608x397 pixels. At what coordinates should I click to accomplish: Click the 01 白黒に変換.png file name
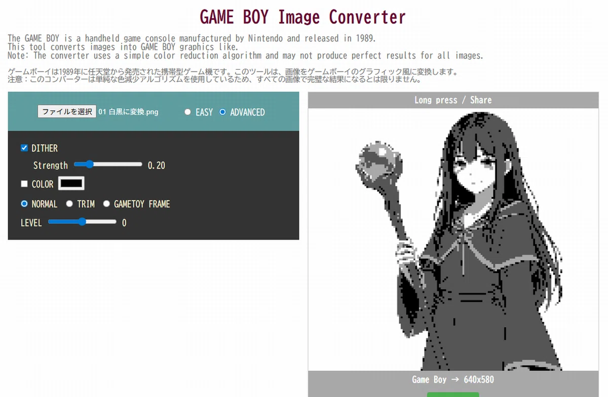click(x=128, y=112)
